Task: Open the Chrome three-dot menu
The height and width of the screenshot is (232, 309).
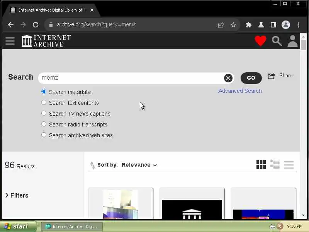Action: point(298,25)
